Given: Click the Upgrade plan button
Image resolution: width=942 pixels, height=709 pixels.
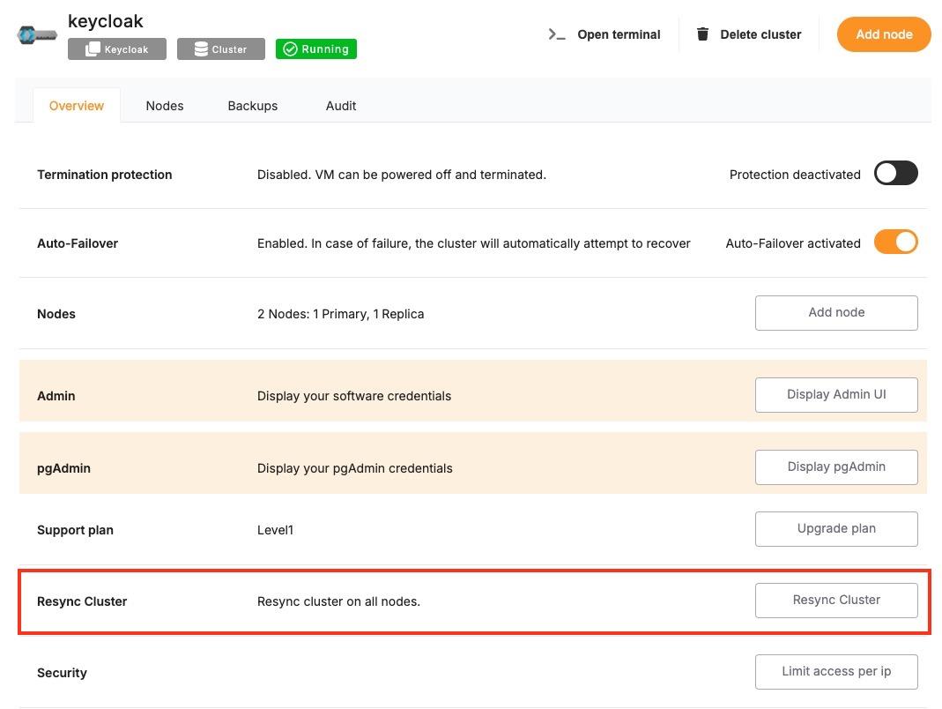Looking at the screenshot, I should pyautogui.click(x=836, y=529).
